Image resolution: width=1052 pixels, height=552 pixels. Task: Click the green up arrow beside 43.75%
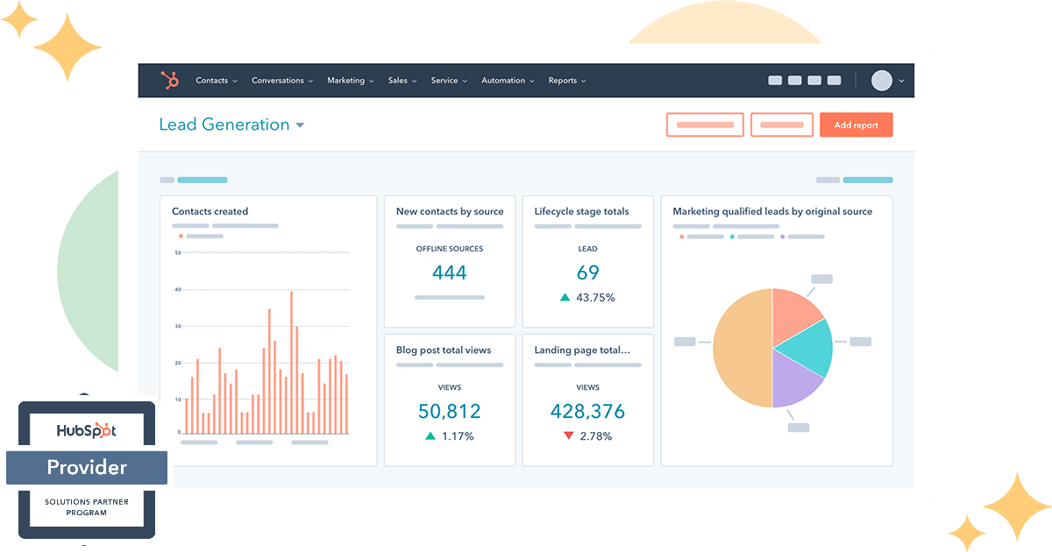point(565,298)
